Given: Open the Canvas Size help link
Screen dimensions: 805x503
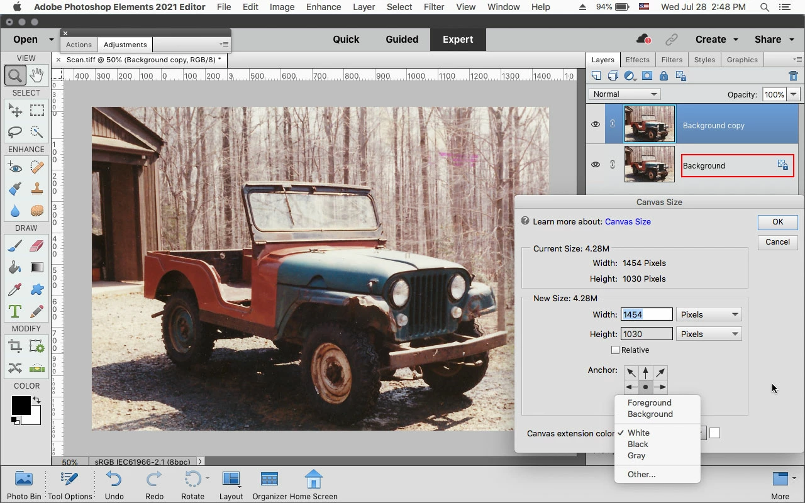Looking at the screenshot, I should click(x=628, y=222).
